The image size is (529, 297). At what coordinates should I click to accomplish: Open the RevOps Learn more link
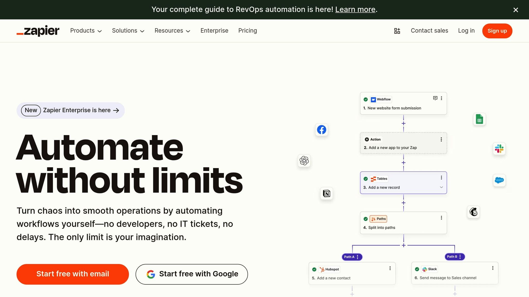(355, 9)
